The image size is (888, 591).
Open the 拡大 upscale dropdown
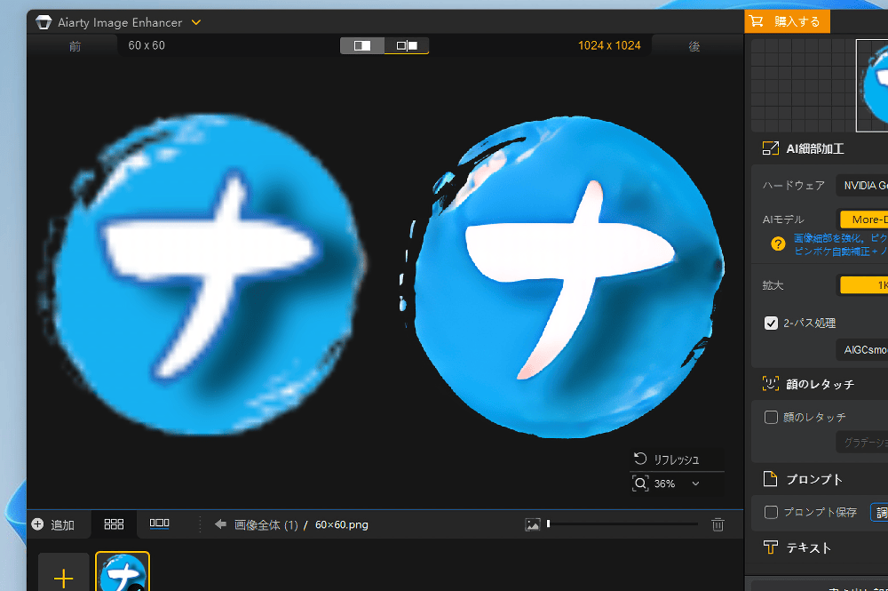coord(864,285)
